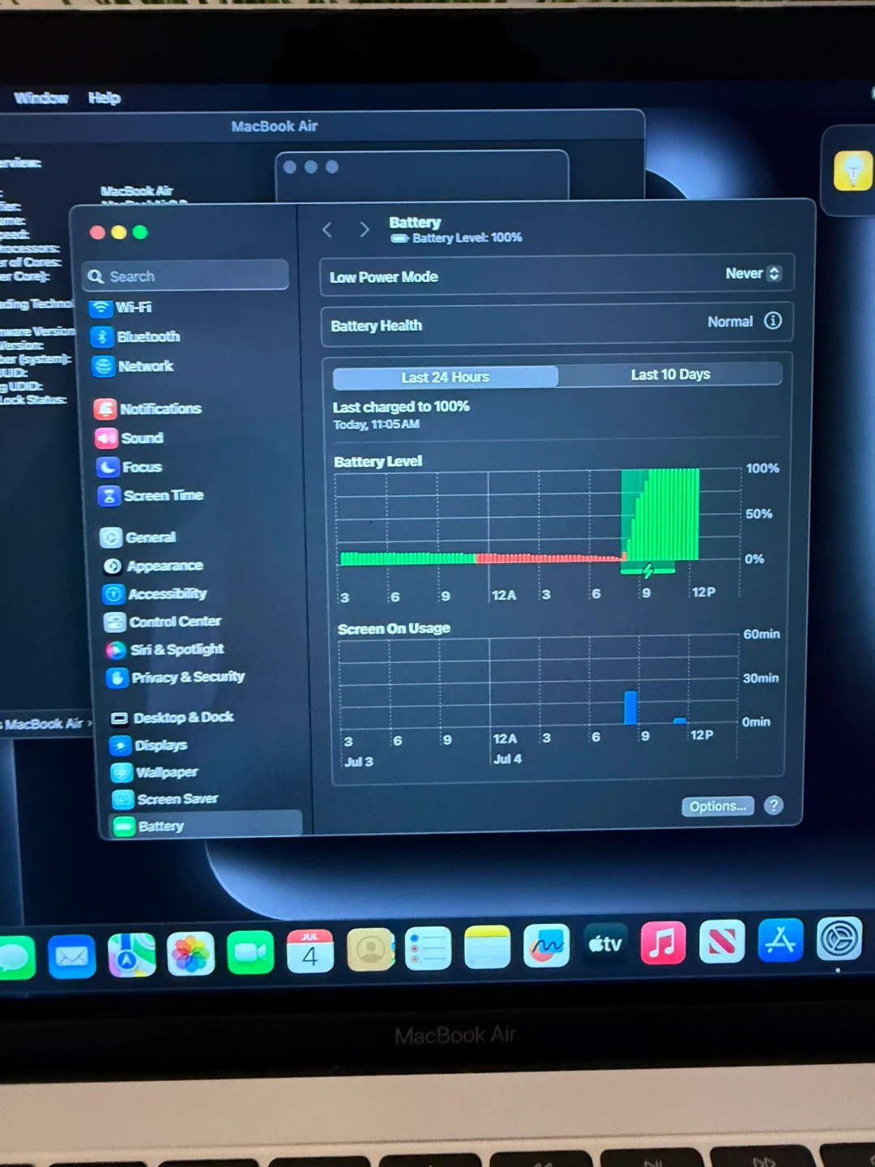Open Appearance settings in sidebar

click(153, 566)
